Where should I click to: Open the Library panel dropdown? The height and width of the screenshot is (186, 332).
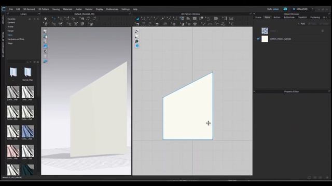click(x=39, y=14)
